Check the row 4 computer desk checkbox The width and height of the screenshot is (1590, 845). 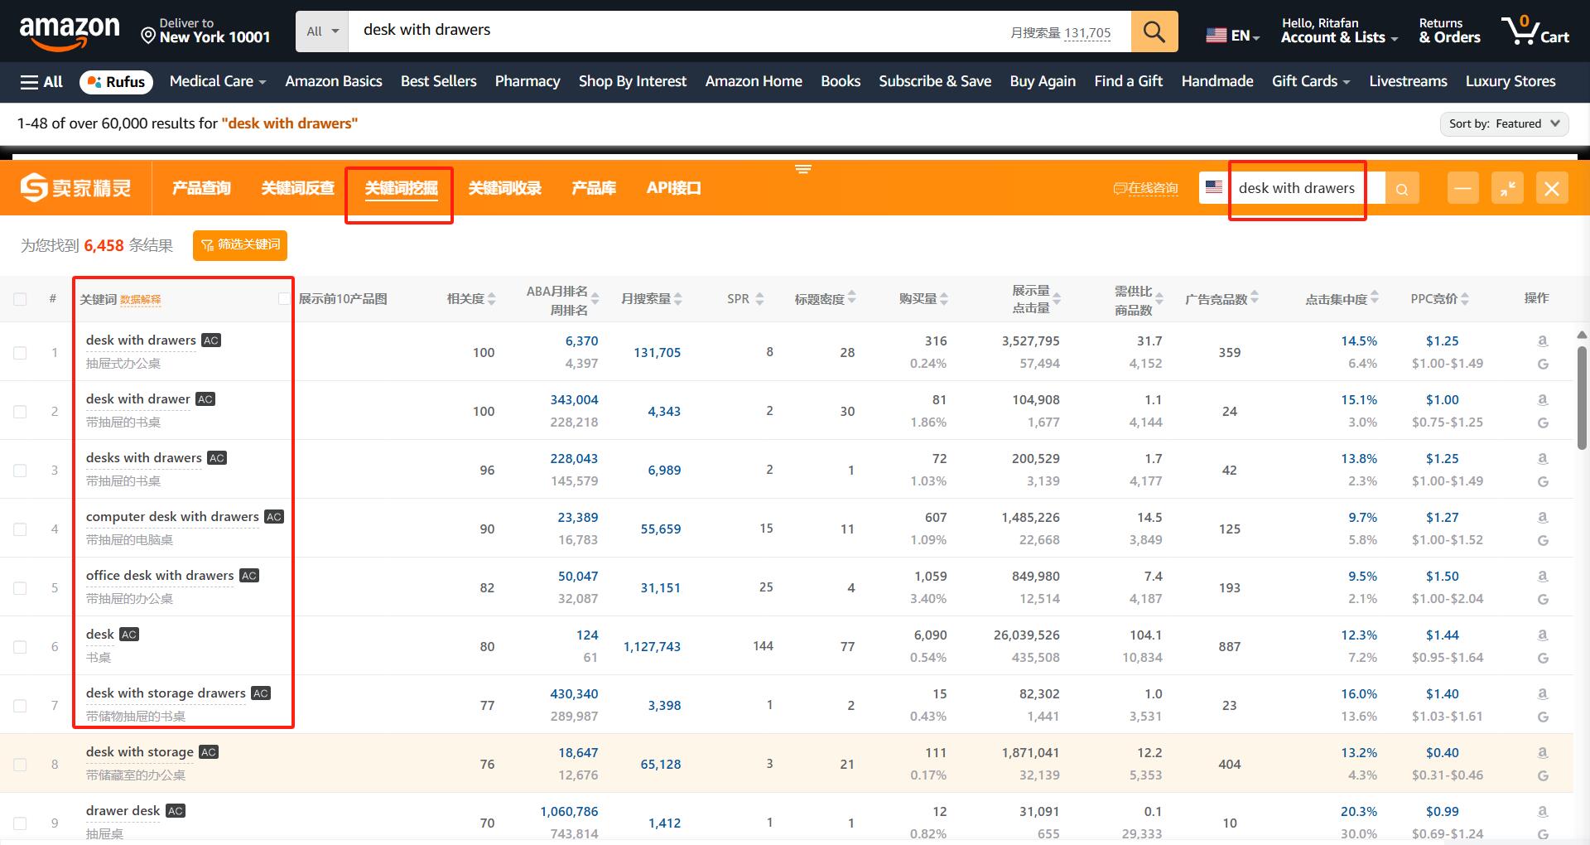coord(20,529)
